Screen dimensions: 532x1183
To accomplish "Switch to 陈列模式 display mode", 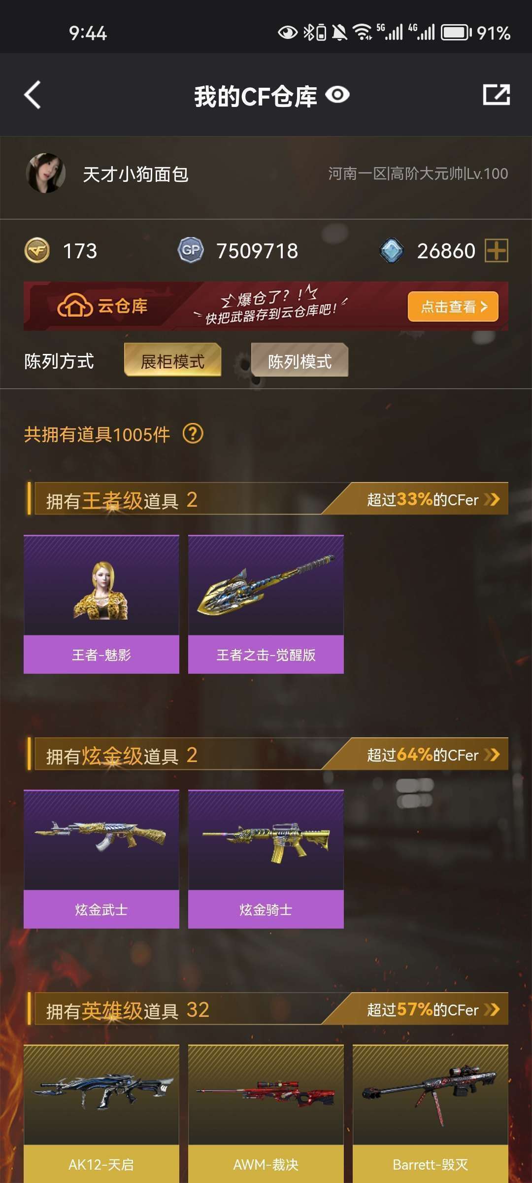I will pos(299,360).
